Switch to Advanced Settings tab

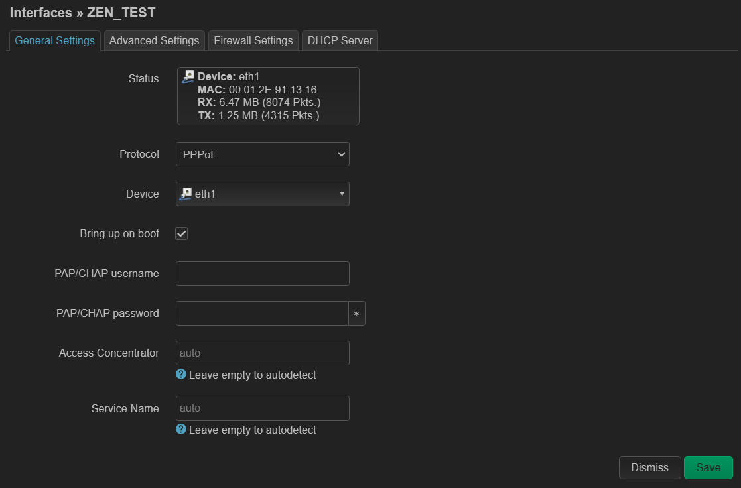click(x=154, y=40)
